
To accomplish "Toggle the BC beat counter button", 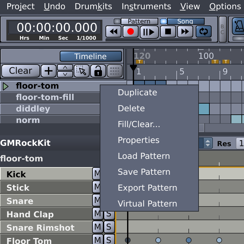I will (222, 29).
